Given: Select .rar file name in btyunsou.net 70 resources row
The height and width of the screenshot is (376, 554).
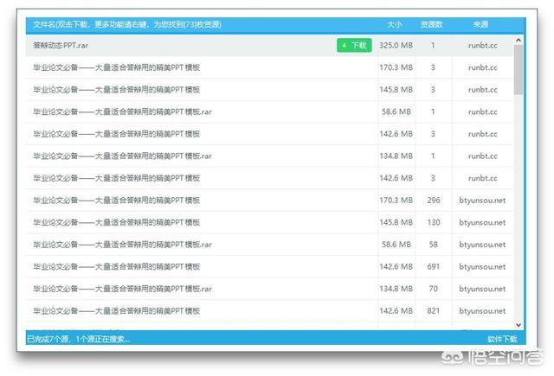Looking at the screenshot, I should point(122,289).
